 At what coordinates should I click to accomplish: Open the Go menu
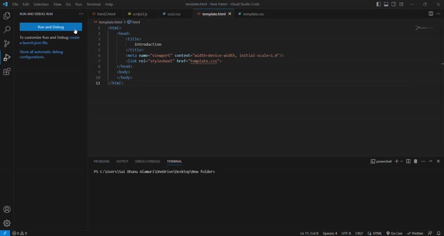(68, 4)
